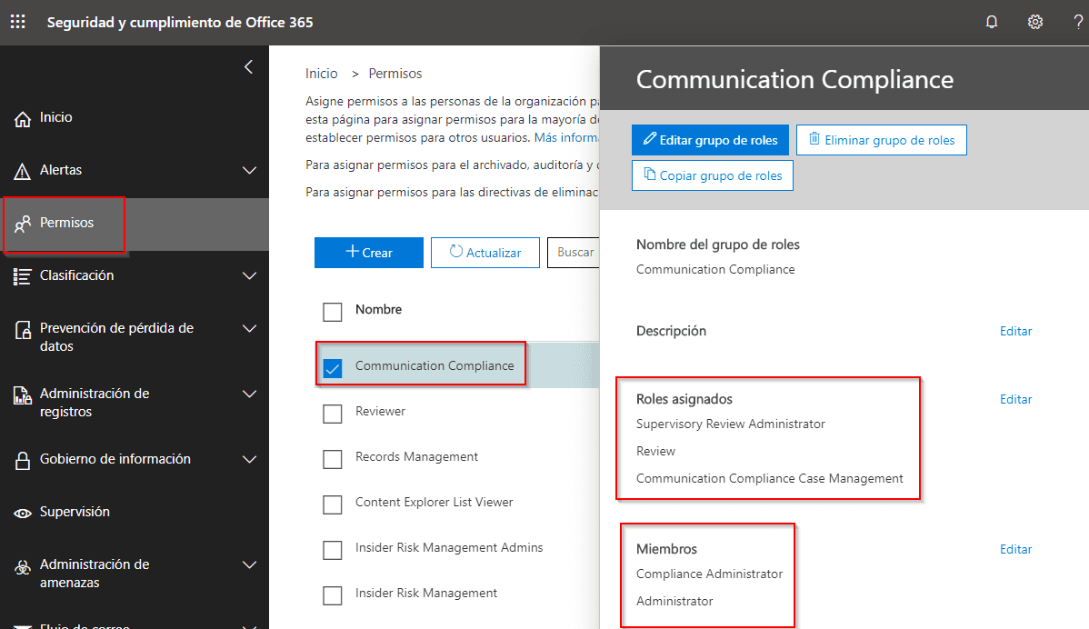
Task: Check the Insider Risk Management Admins checkbox
Action: tap(333, 550)
